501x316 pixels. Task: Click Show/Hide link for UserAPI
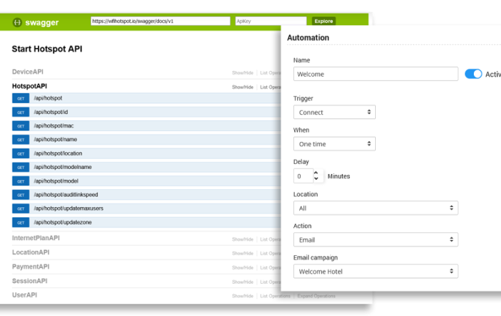pyautogui.click(x=243, y=296)
